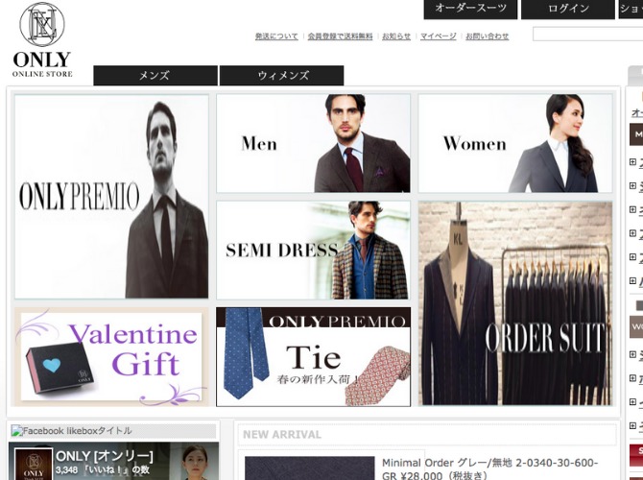
Task: Open the Minimal Order グレー/無地 product link
Action: [x=489, y=469]
